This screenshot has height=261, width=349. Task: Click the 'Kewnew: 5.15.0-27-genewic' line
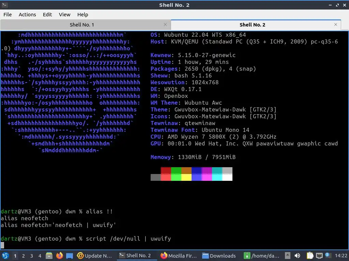(193, 55)
